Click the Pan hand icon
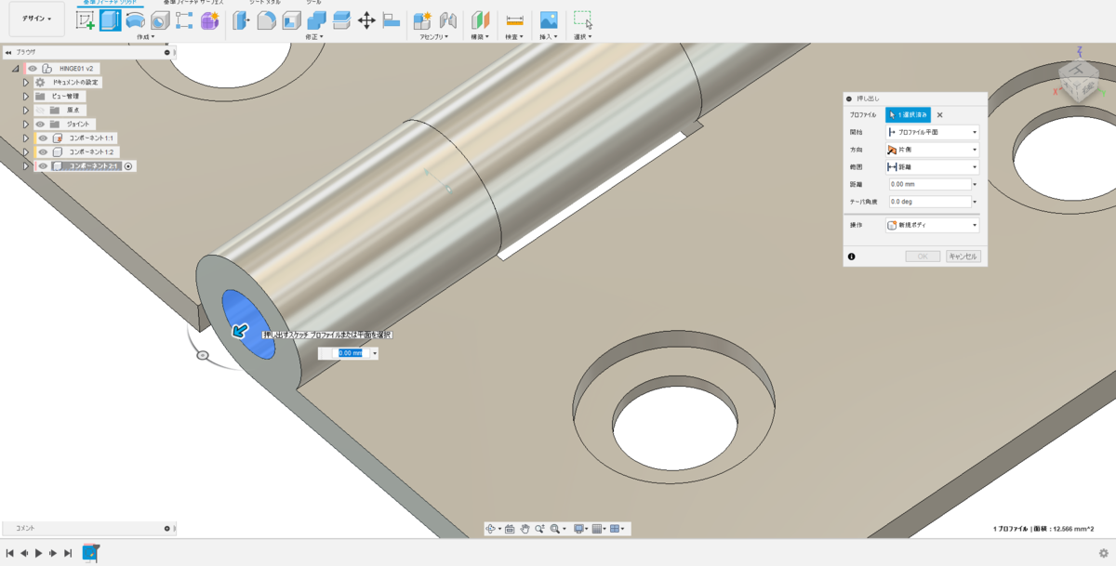The height and width of the screenshot is (566, 1116). coord(525,529)
